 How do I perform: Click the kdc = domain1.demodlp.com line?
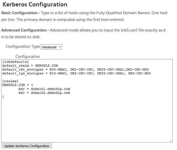click(x=44, y=89)
